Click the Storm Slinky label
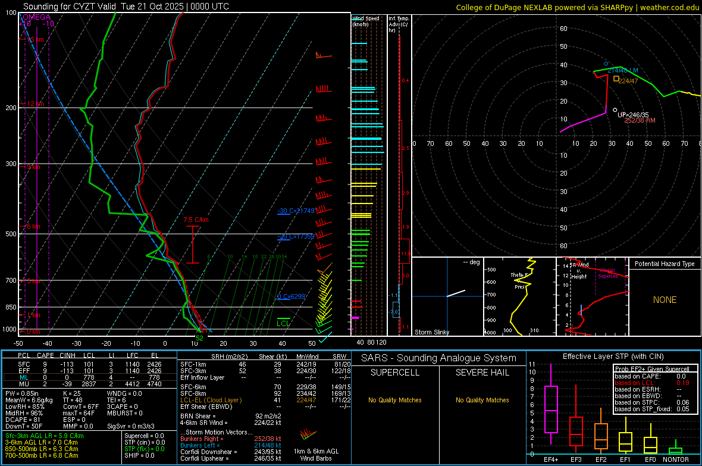The image size is (702, 466). (431, 332)
